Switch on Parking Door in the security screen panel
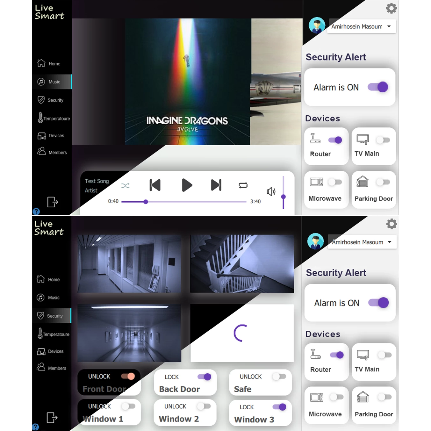Screen dimensions: 431x431 pyautogui.click(x=384, y=397)
